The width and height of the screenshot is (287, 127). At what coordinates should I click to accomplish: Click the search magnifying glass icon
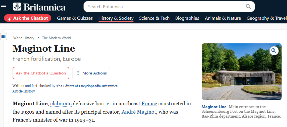click(x=248, y=7)
